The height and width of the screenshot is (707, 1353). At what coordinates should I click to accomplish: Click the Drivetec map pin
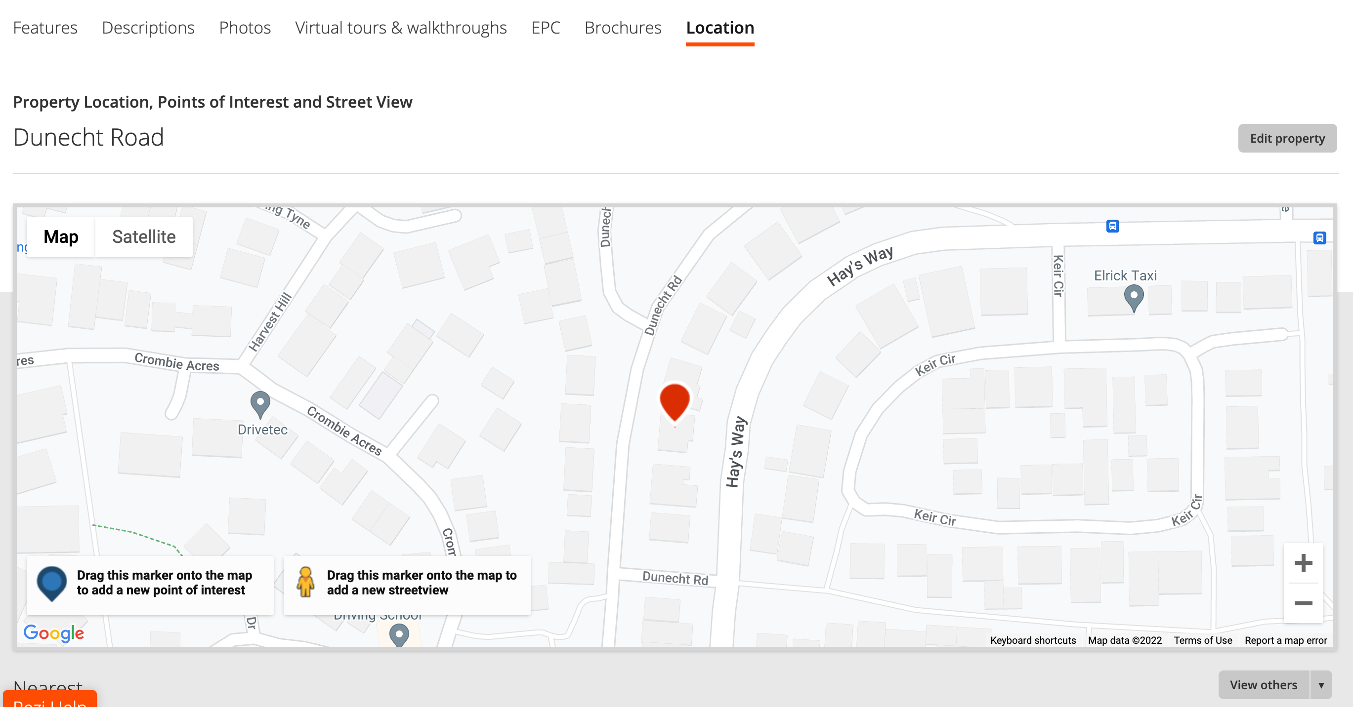tap(260, 405)
